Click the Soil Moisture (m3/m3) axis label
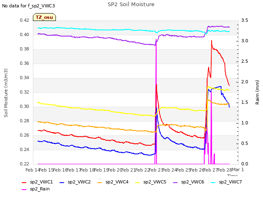 6,93
